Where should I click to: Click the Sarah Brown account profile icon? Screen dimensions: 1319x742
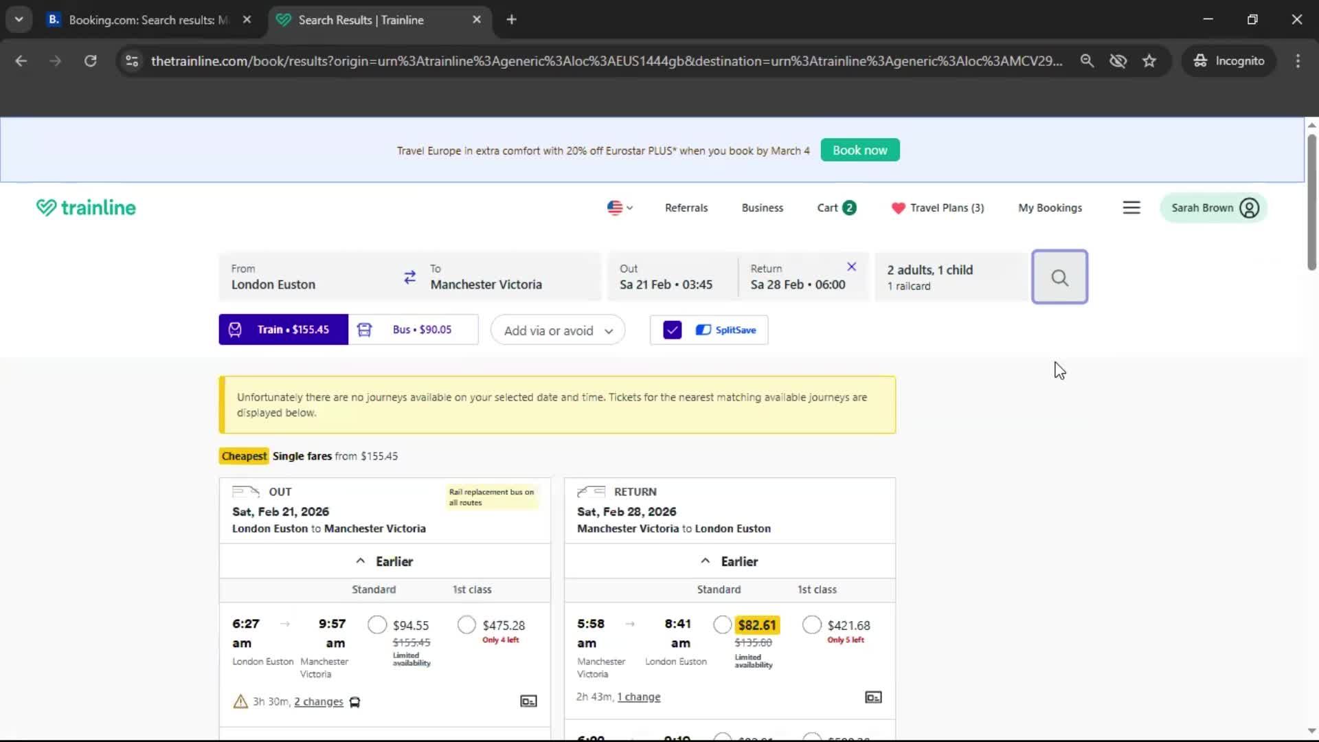pyautogui.click(x=1249, y=207)
